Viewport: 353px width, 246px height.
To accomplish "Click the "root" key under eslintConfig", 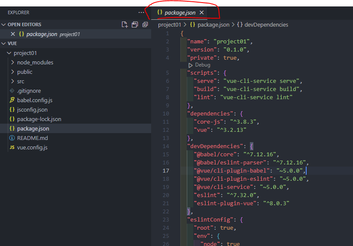I will [x=204, y=228].
